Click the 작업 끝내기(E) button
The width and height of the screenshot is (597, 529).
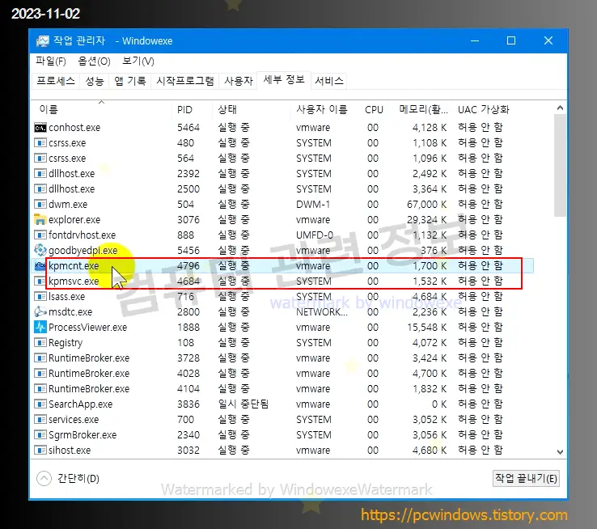pos(526,478)
